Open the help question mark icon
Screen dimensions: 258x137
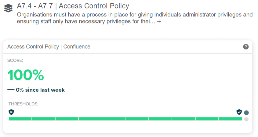point(246,47)
